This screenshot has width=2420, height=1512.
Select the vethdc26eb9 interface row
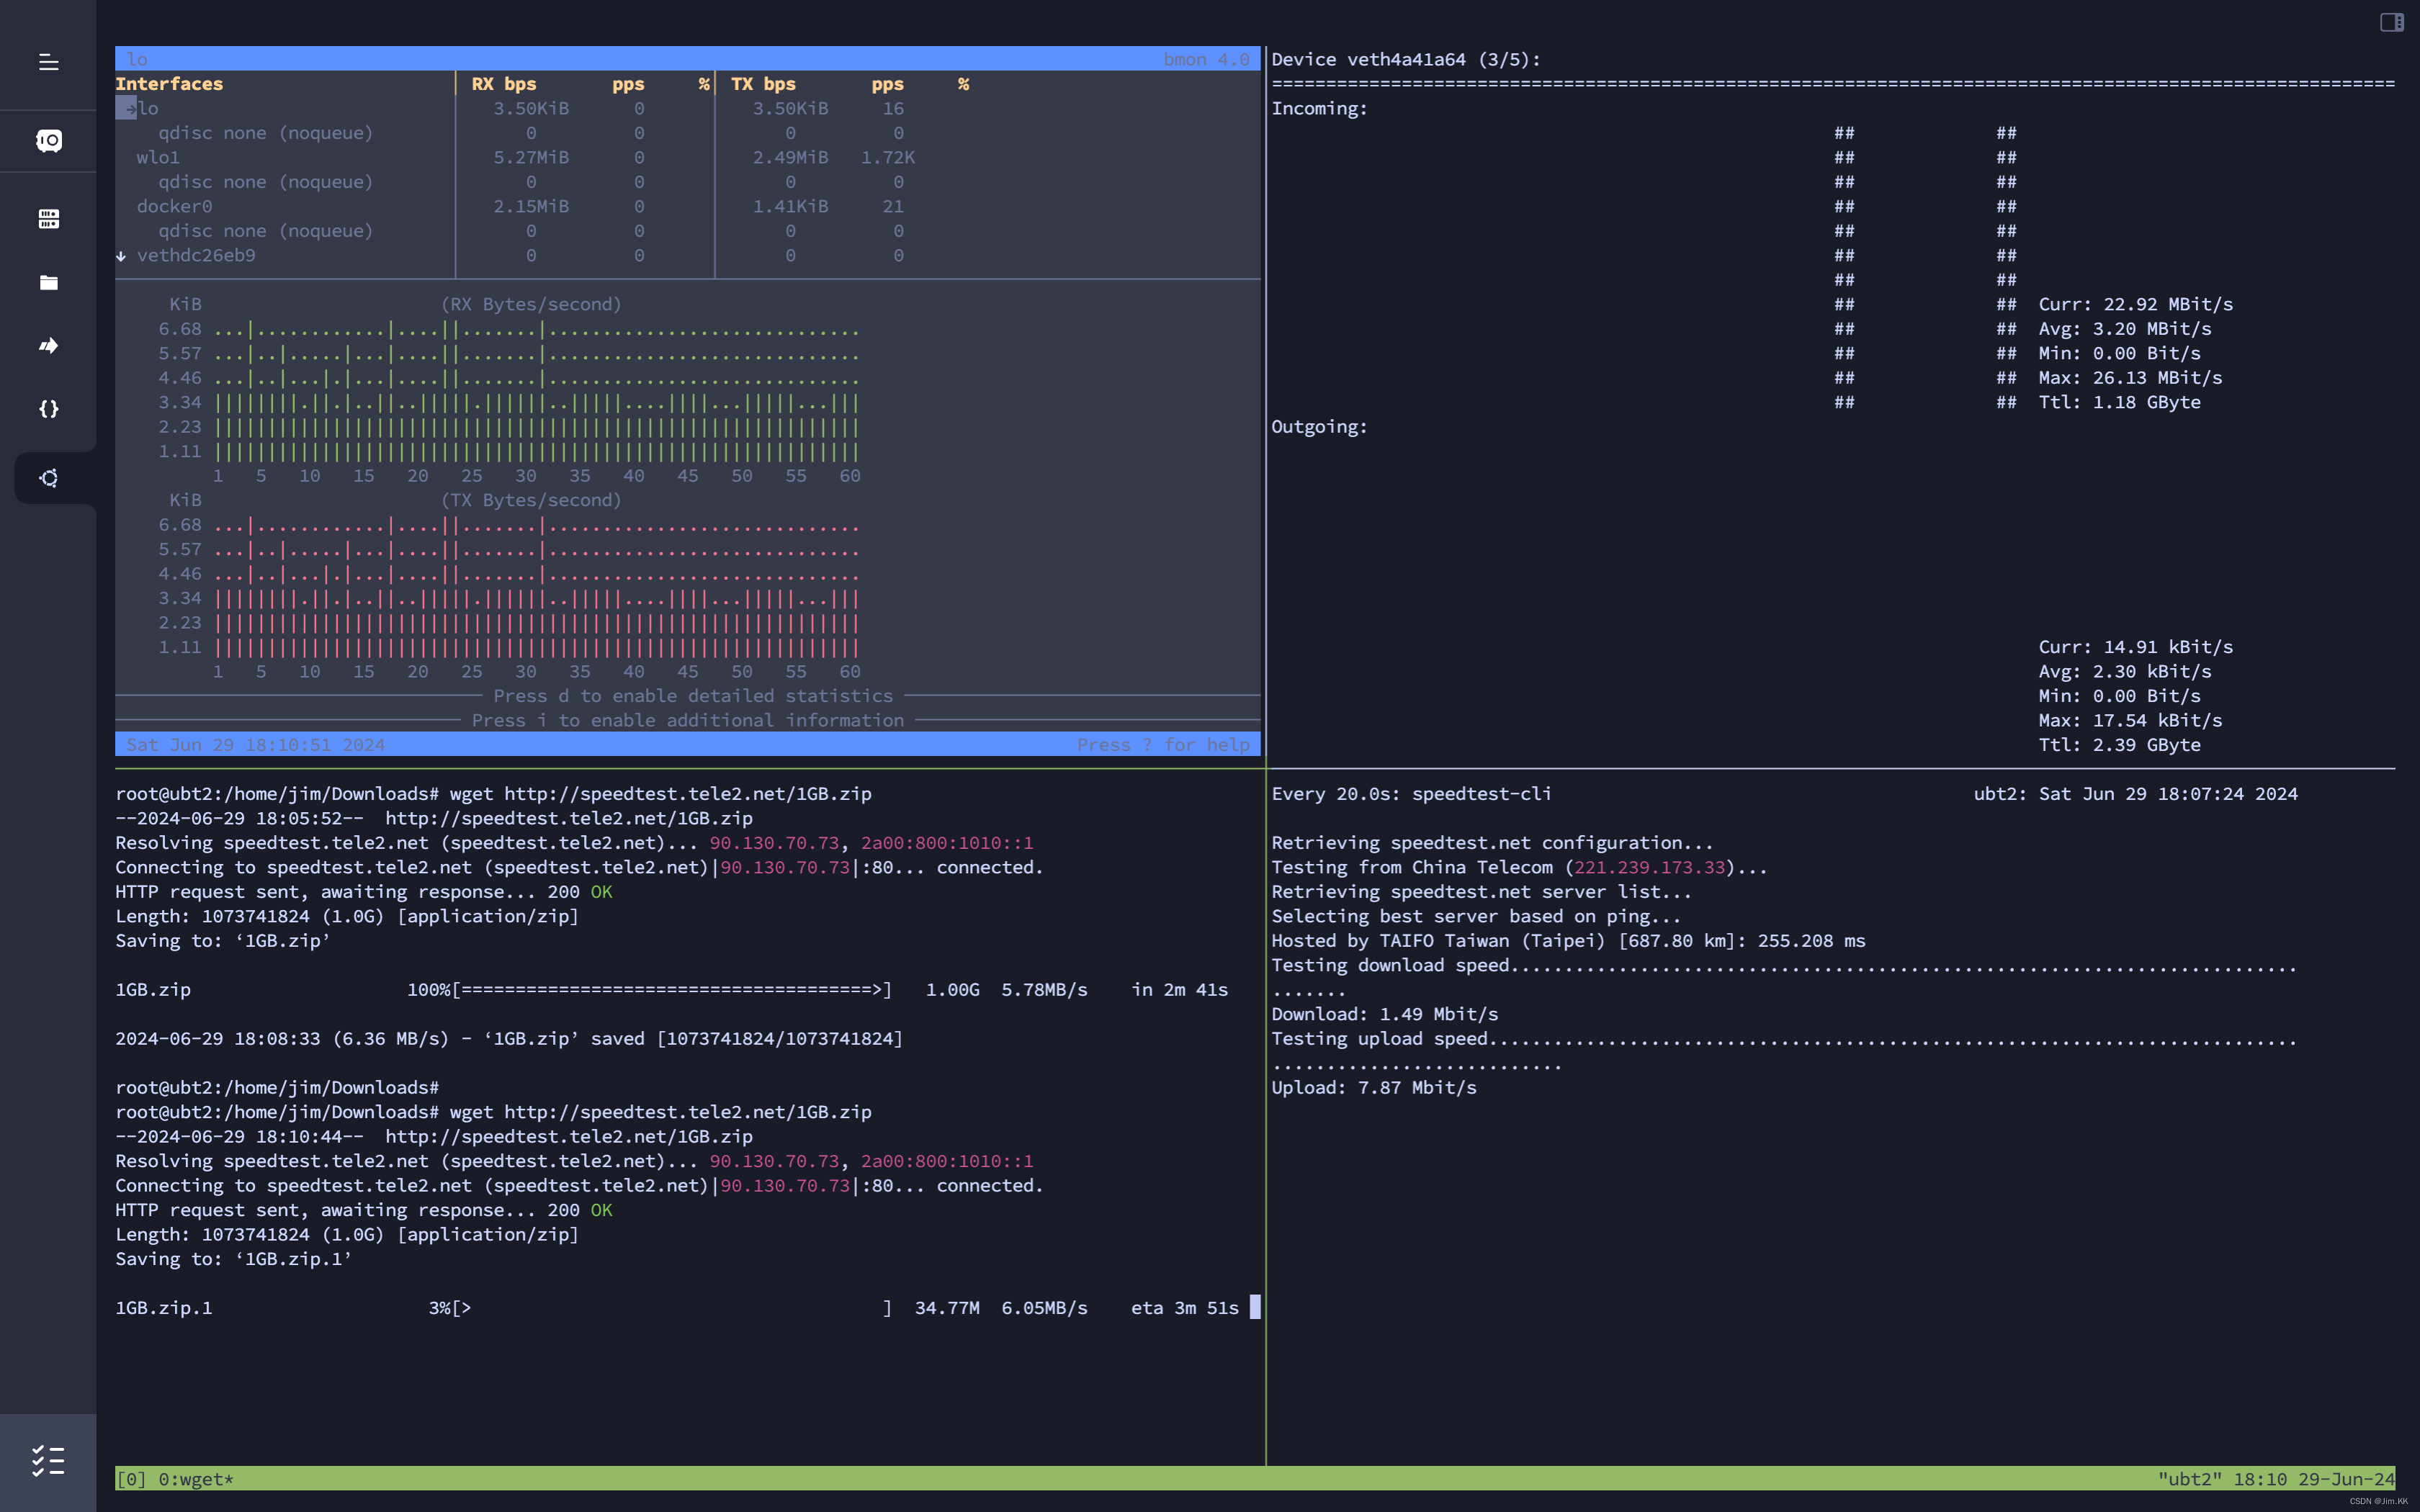687,255
